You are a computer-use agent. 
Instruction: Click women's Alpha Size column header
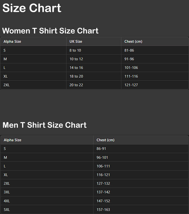[12, 41]
